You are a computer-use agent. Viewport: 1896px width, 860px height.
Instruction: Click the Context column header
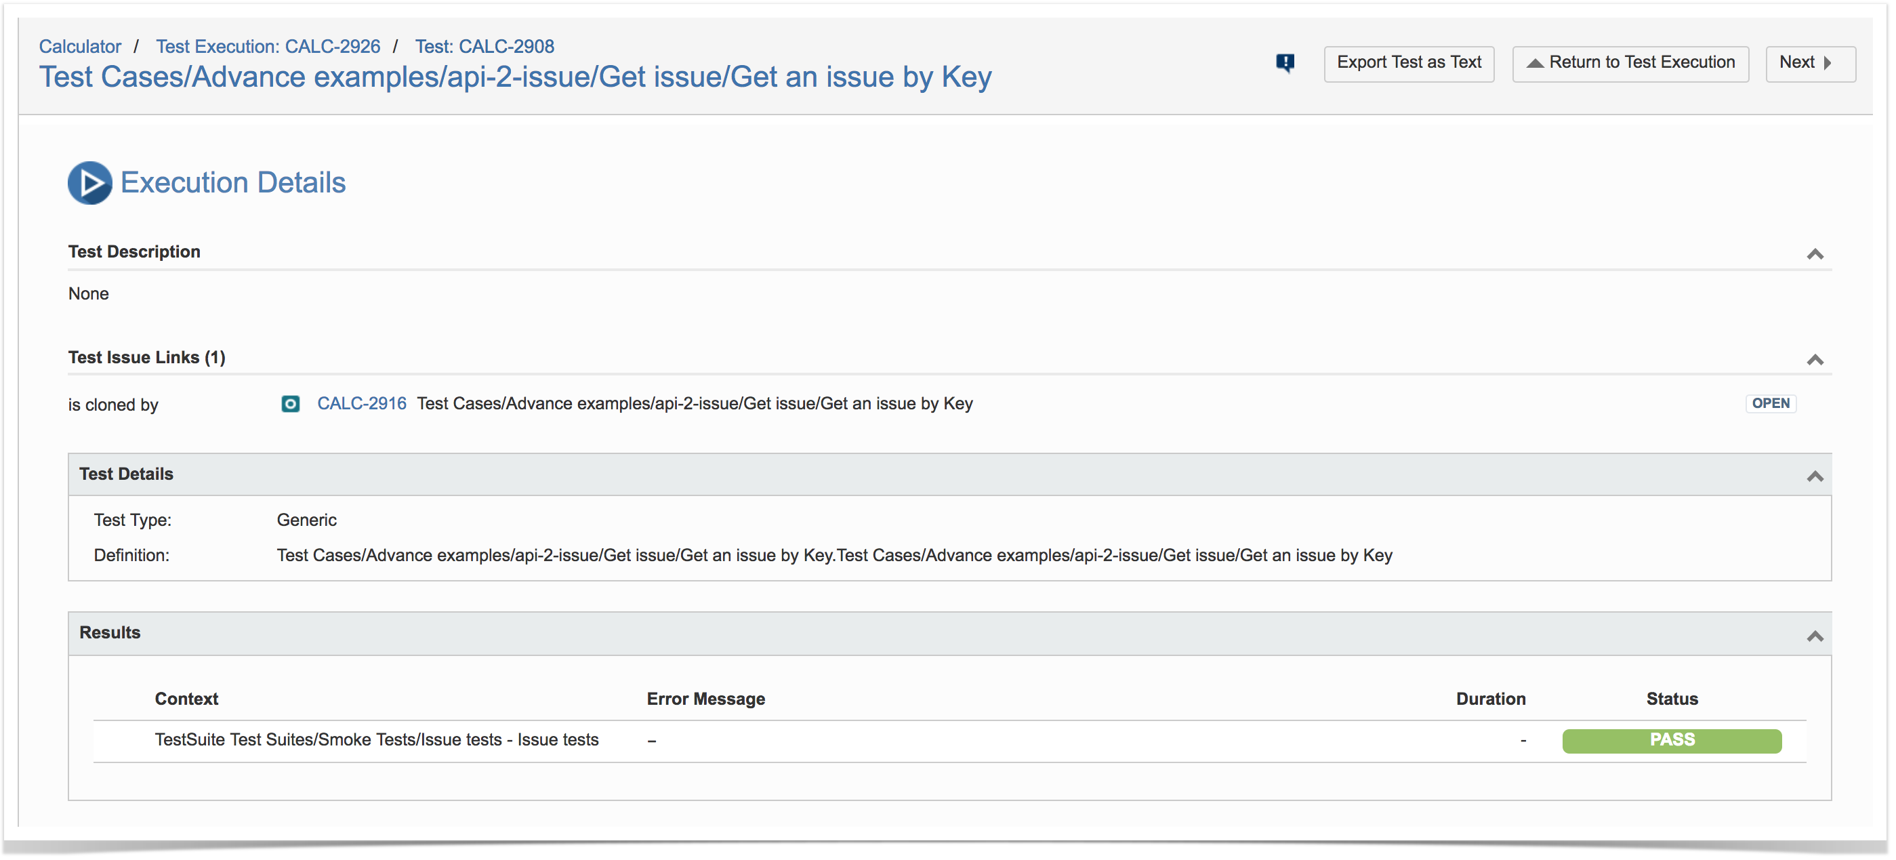(186, 699)
